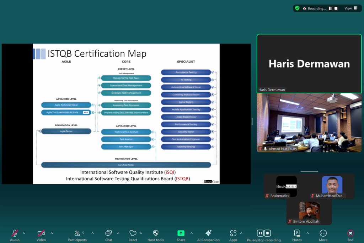Expand video options chevron
The height and width of the screenshot is (243, 364).
pos(52,233)
